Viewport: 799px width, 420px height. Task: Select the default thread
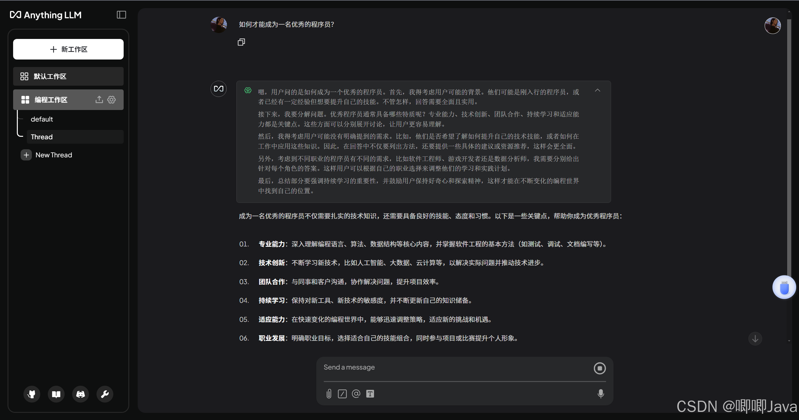click(42, 119)
